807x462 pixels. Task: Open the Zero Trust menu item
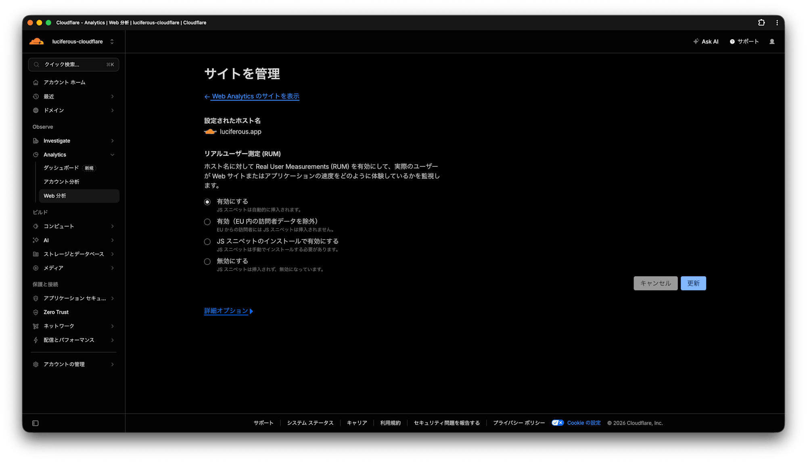[x=73, y=312]
